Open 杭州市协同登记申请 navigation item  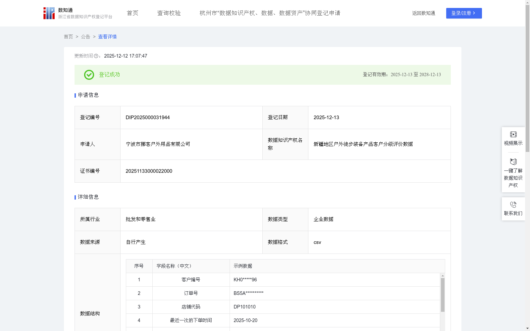pyautogui.click(x=270, y=13)
